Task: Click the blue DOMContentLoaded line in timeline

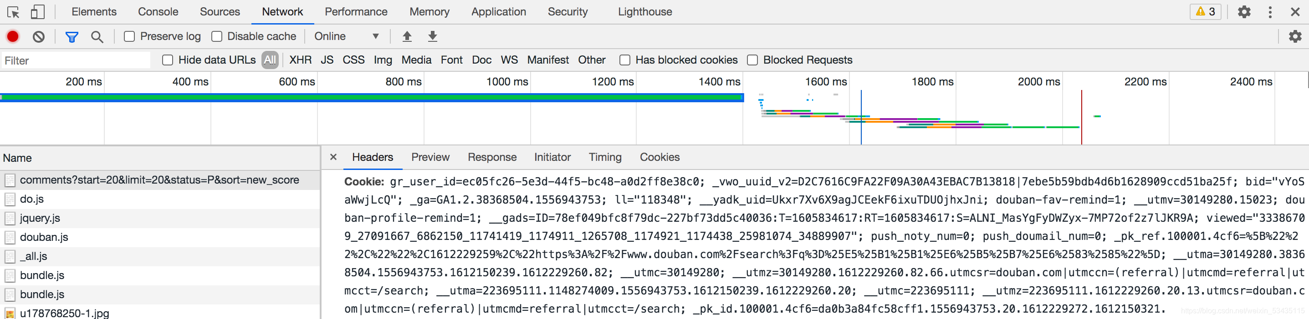Action: click(x=861, y=117)
